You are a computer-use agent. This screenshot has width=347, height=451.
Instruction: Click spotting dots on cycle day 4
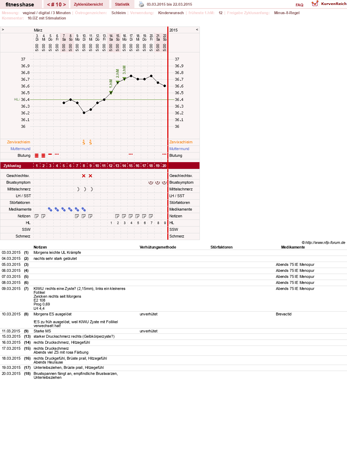57,154
